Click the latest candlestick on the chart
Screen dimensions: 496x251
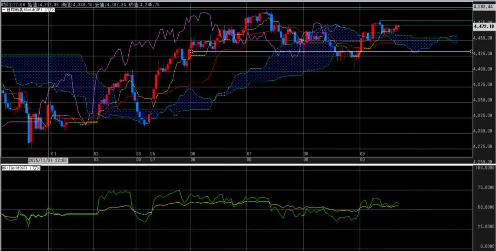coord(398,26)
